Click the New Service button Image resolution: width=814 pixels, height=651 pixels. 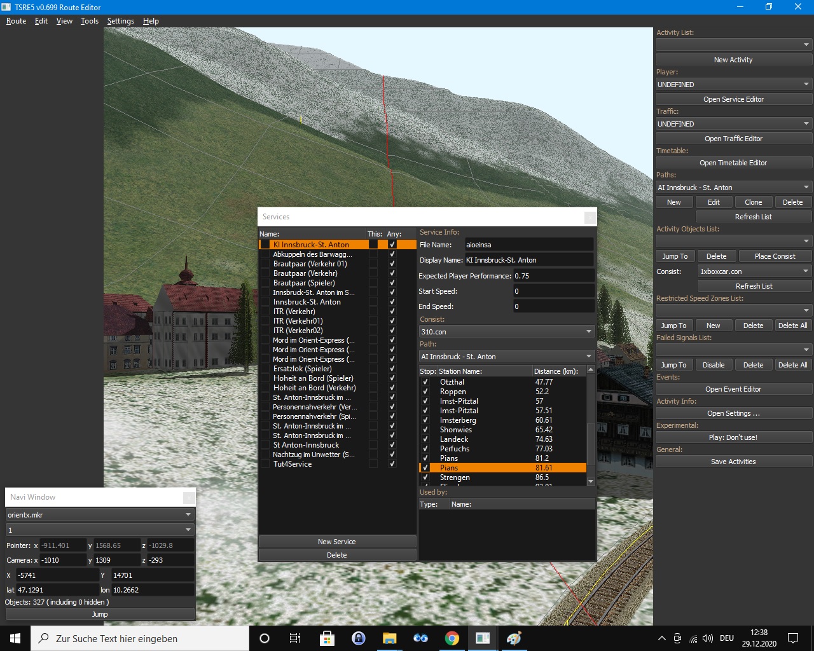tap(336, 542)
